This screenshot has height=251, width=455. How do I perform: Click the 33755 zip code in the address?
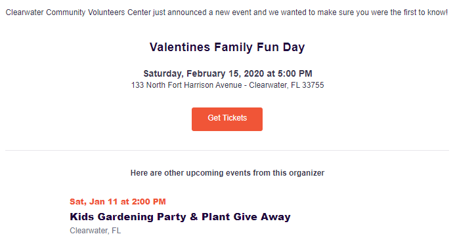(313, 85)
